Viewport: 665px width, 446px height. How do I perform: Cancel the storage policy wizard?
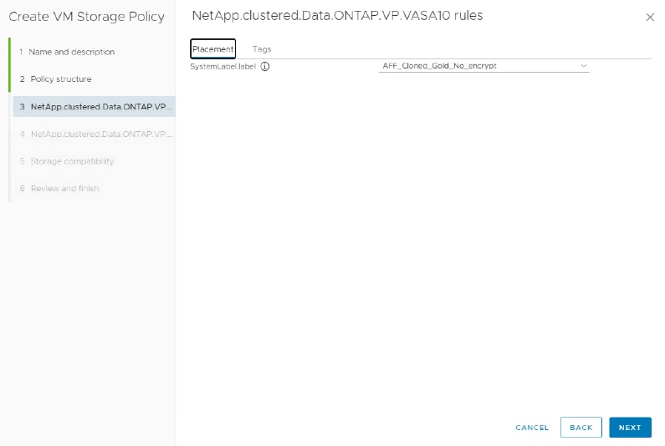[532, 428]
